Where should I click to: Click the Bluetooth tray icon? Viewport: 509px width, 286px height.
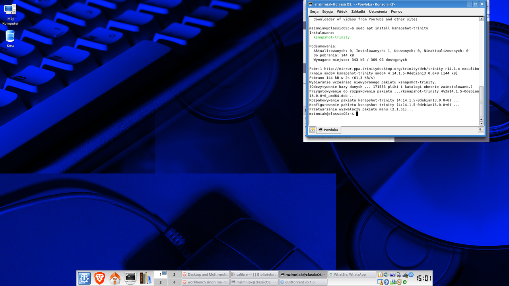(x=386, y=282)
